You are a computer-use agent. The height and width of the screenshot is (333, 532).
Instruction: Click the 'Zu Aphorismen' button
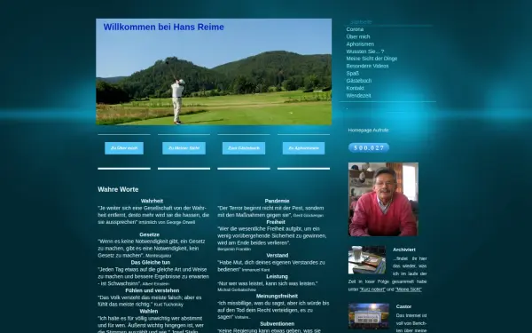pyautogui.click(x=303, y=148)
